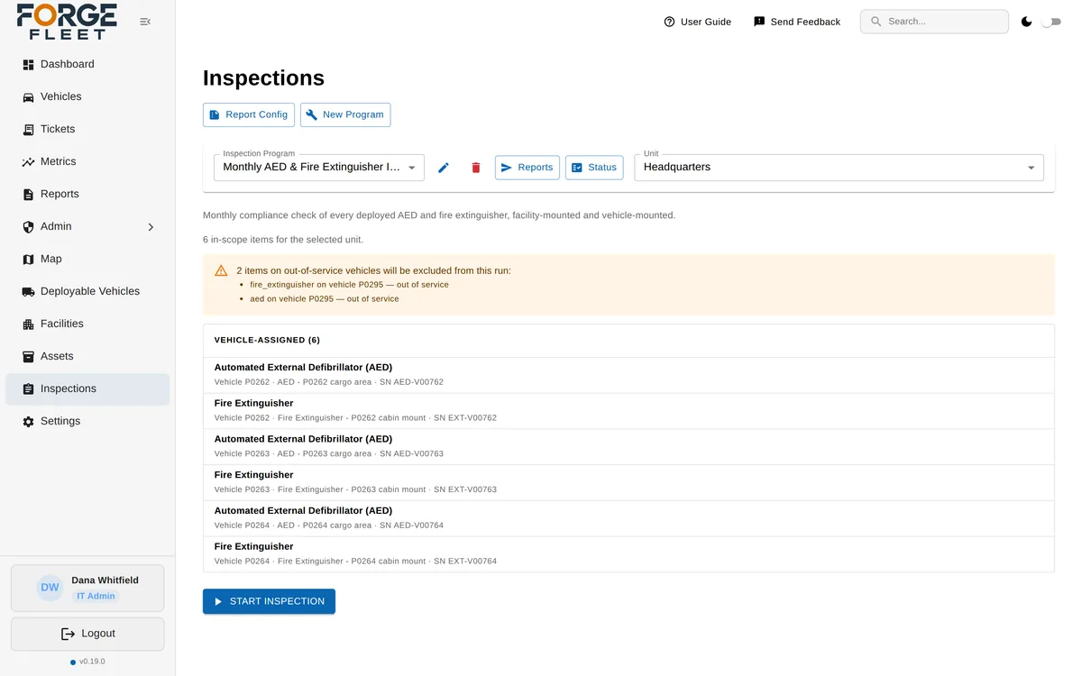Select AED row SN AED-V00763

tap(628, 447)
